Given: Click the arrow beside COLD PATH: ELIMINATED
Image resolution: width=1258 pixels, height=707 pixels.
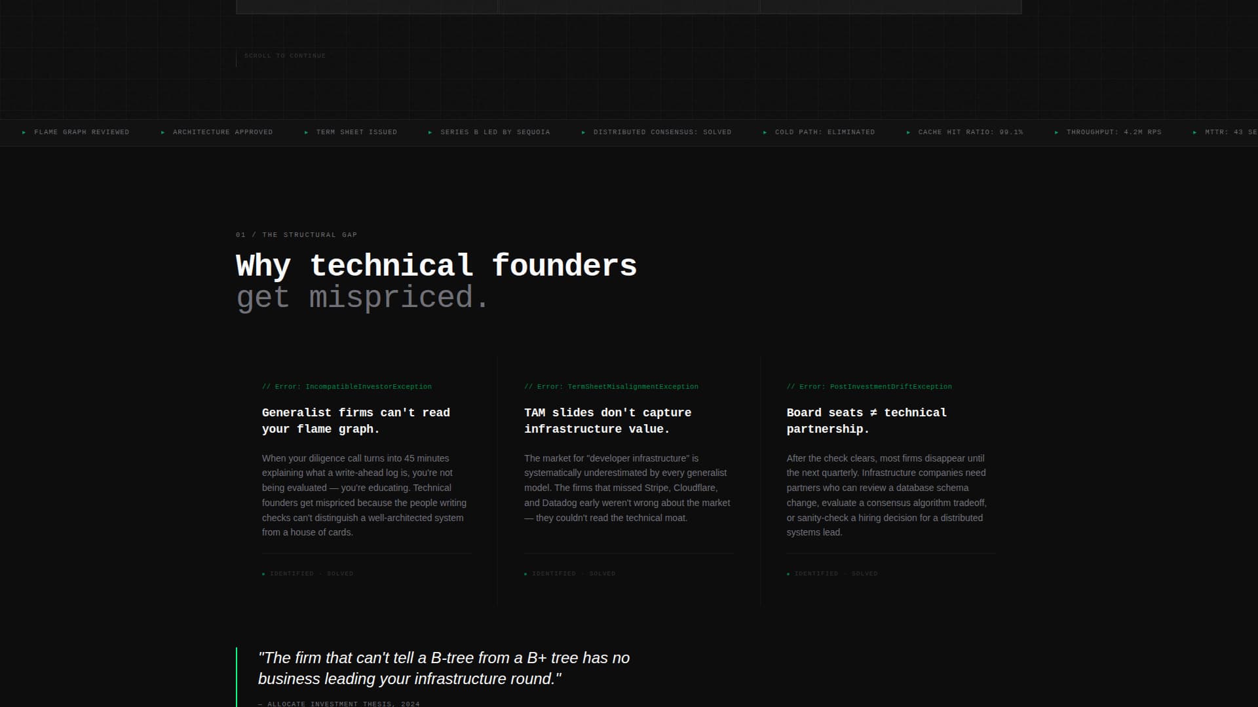Looking at the screenshot, I should point(765,132).
